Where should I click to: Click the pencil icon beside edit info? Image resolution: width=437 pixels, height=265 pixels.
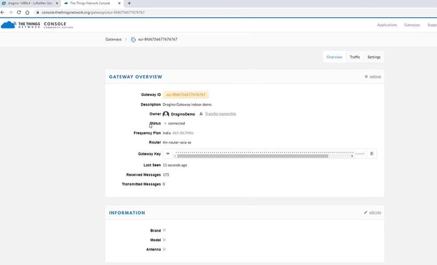point(366,212)
